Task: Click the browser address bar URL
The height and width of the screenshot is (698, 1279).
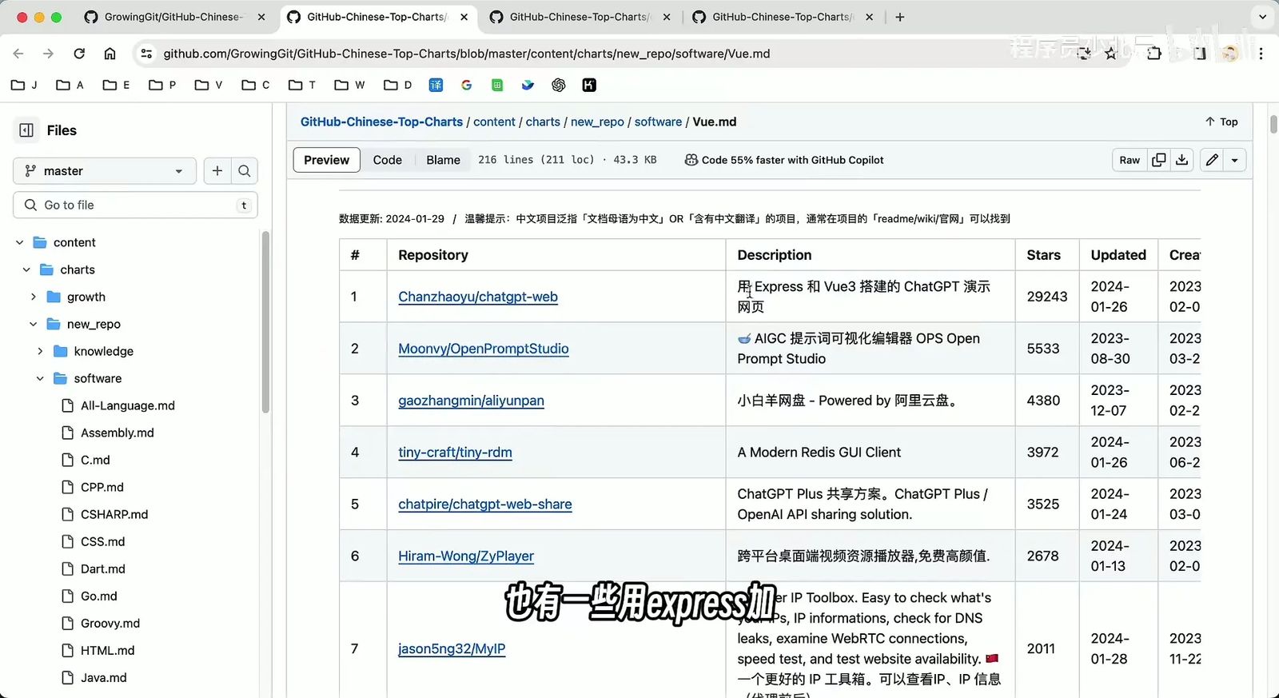Action: click(x=467, y=54)
